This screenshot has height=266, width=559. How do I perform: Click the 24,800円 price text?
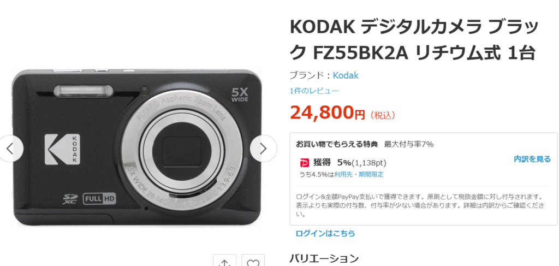point(328,113)
